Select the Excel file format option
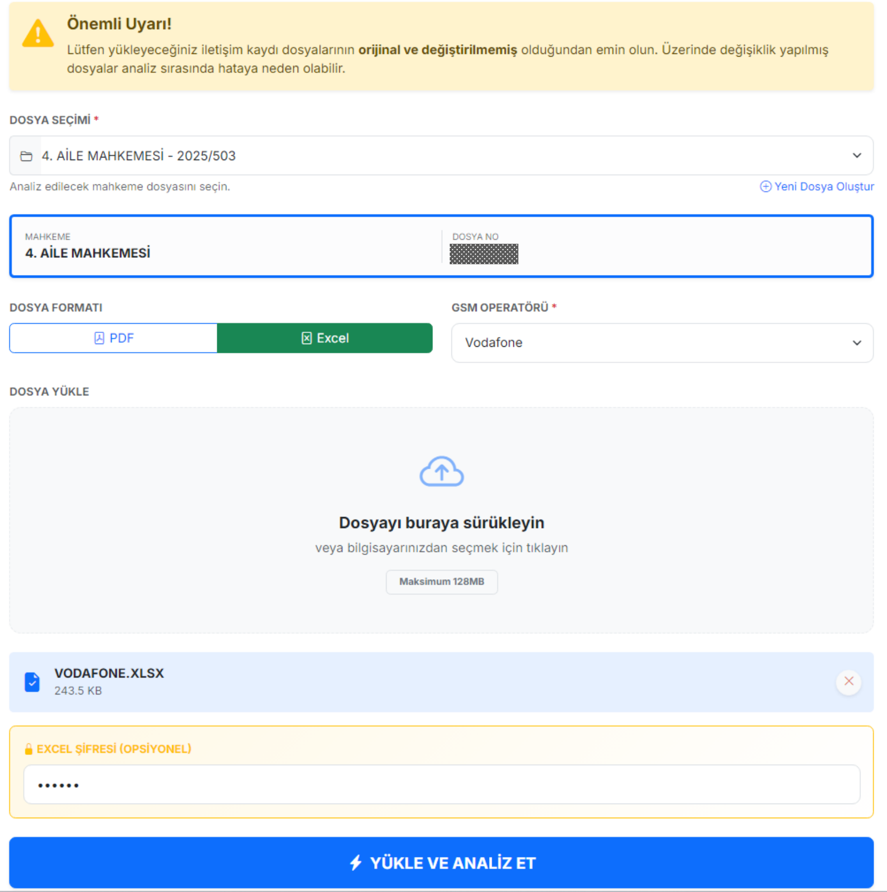This screenshot has width=887, height=892. (325, 338)
